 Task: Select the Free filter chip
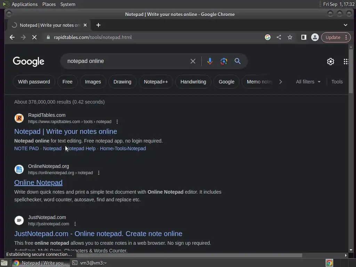(x=67, y=82)
